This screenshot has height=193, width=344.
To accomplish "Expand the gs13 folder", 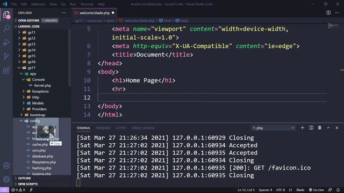I will click(42, 44).
